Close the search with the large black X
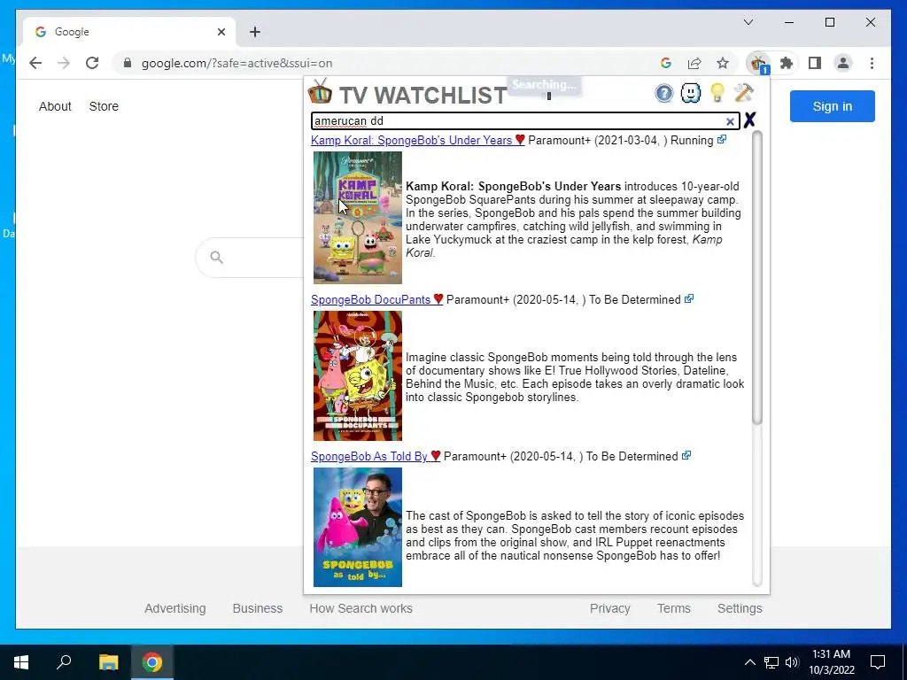This screenshot has width=907, height=680. coord(749,120)
